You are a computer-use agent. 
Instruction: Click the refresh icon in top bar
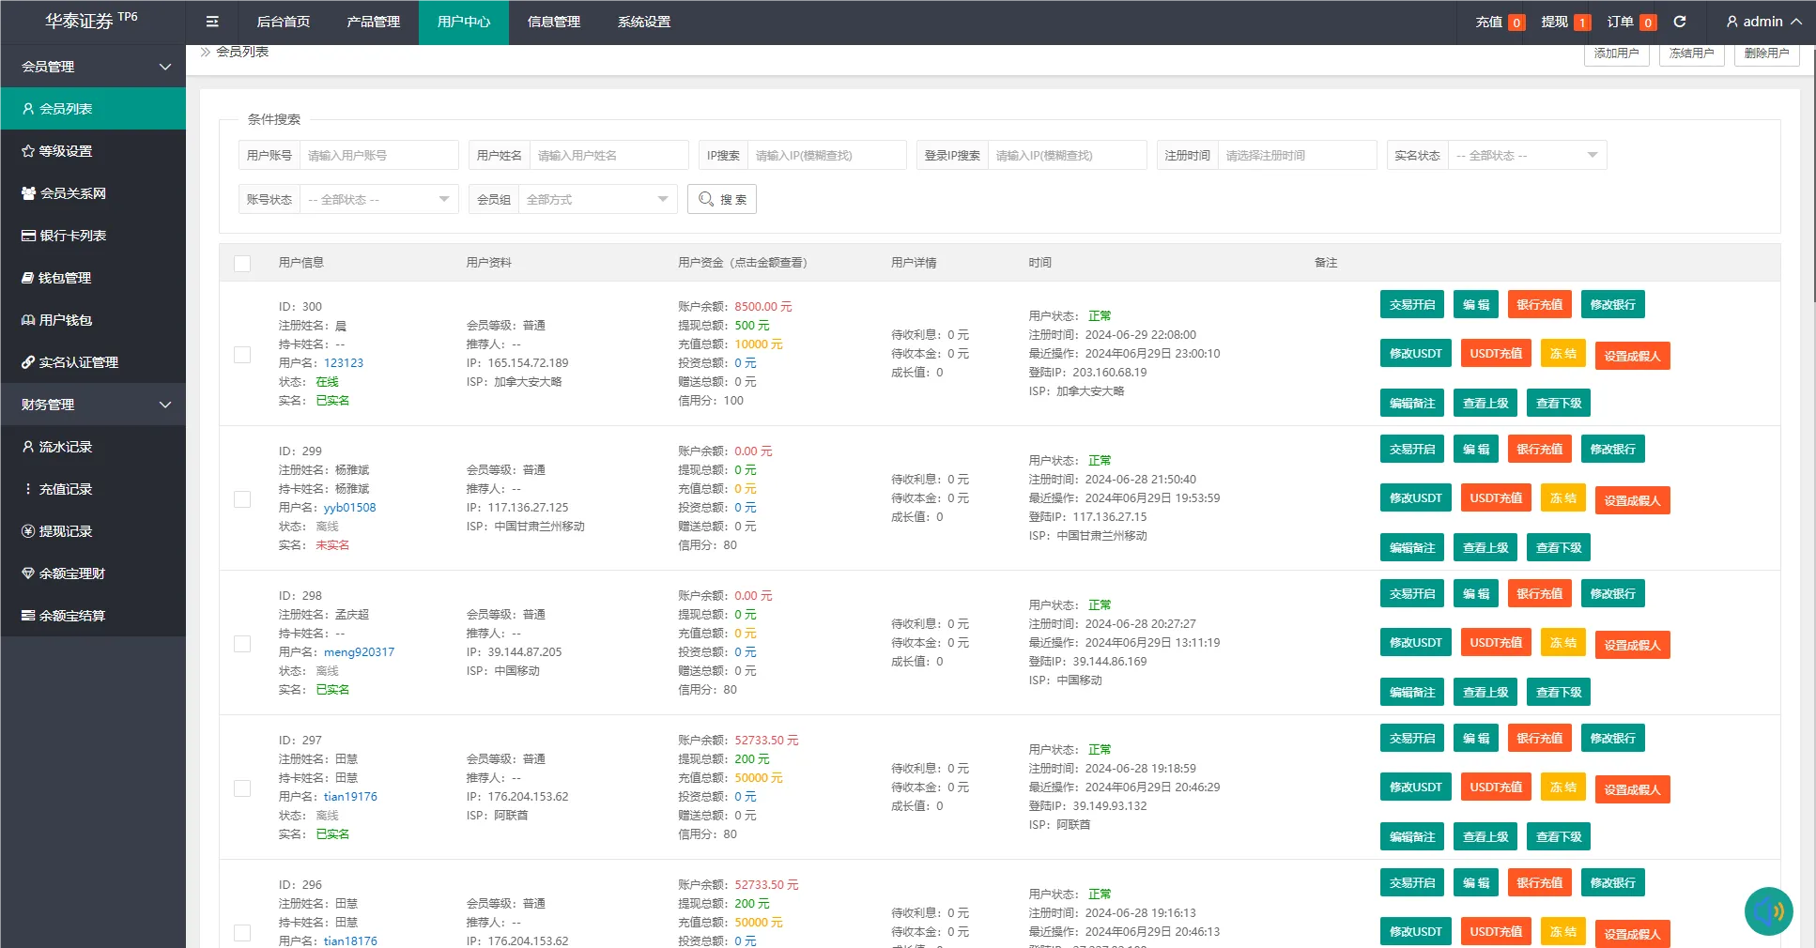coord(1680,22)
